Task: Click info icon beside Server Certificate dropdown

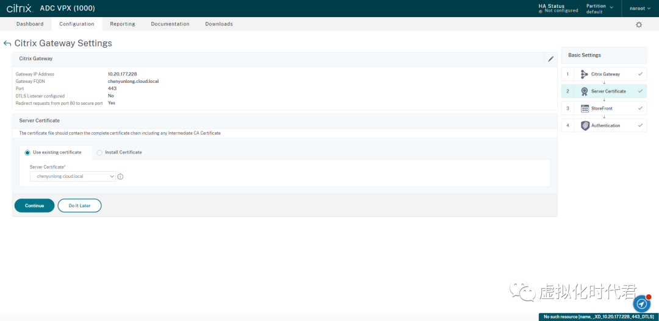Action: tap(120, 177)
